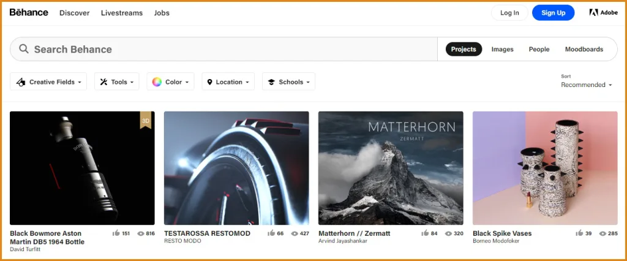The height and width of the screenshot is (261, 627).
Task: Click the magnifying glass search icon
Action: click(24, 49)
